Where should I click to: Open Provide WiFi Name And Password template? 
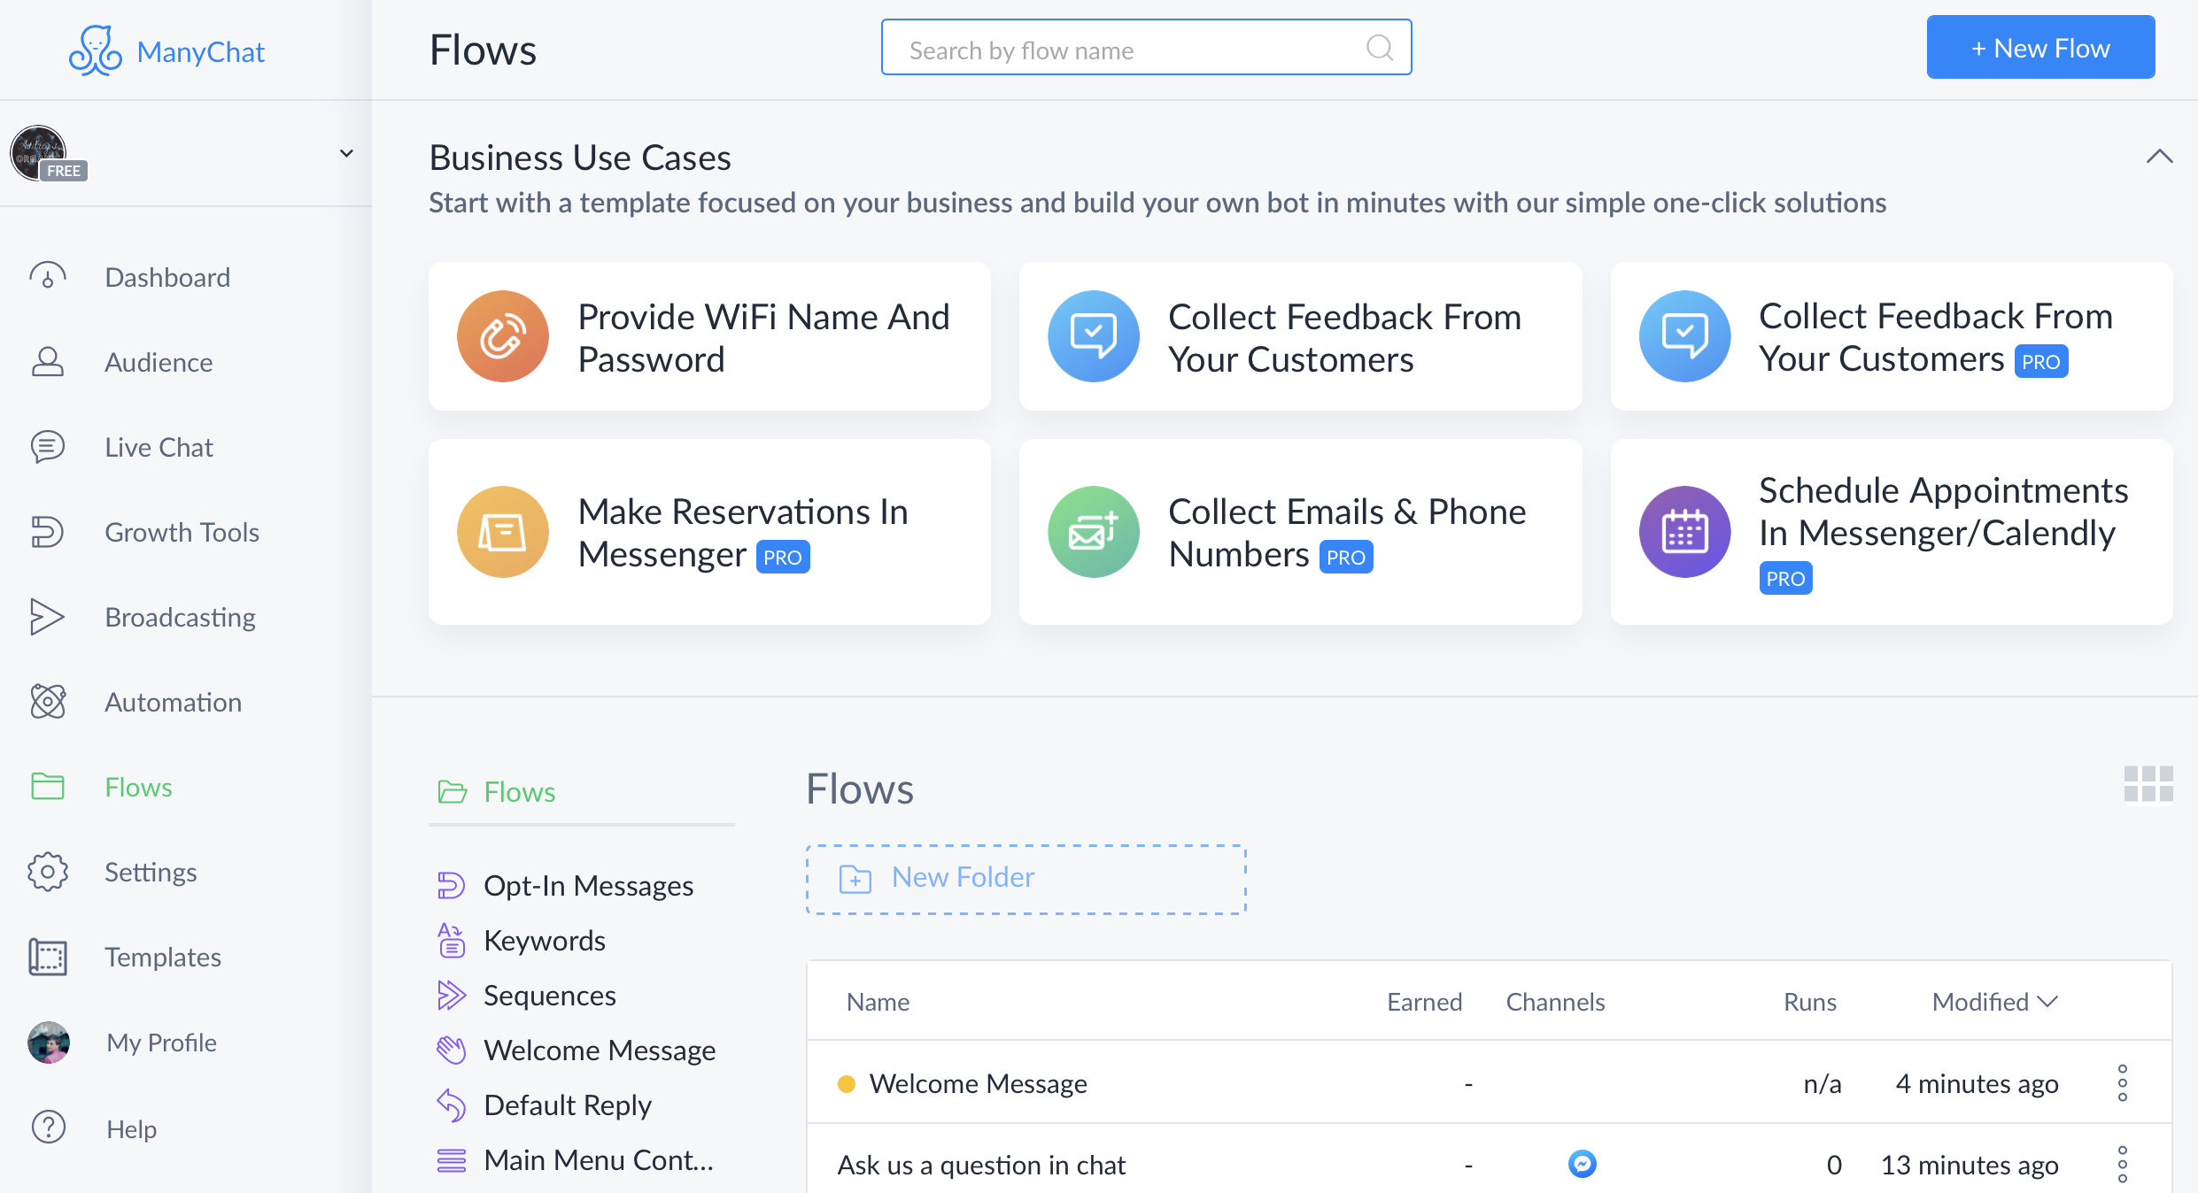coord(709,336)
